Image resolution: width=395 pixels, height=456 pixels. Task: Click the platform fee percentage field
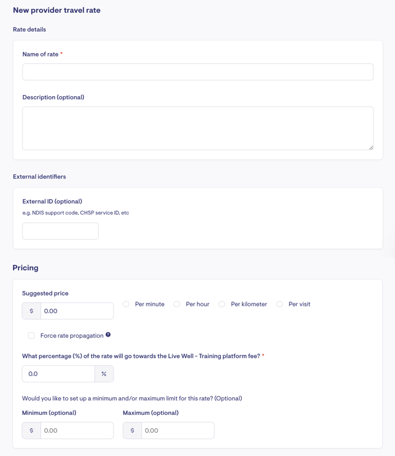[58, 374]
